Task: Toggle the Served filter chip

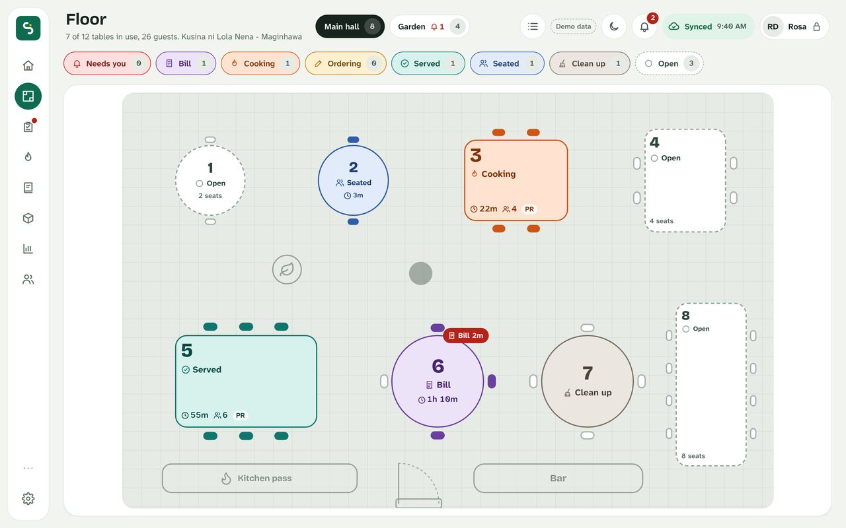Action: click(428, 63)
